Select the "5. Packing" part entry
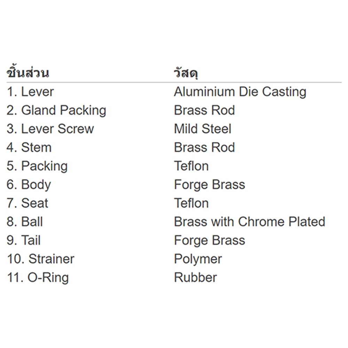 tap(37, 166)
